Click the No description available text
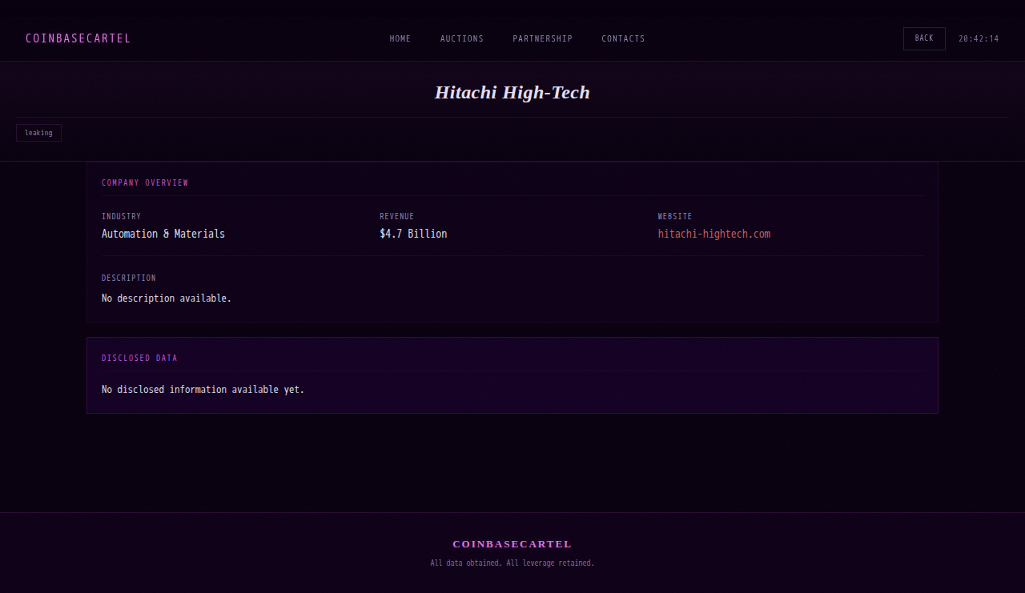This screenshot has height=593, width=1025. pos(167,298)
